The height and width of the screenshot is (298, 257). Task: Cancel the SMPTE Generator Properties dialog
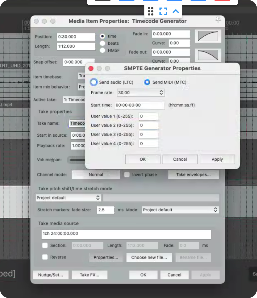coord(180,159)
